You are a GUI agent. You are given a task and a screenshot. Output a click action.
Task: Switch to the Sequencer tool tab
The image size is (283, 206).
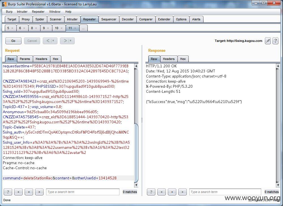pos(109,19)
